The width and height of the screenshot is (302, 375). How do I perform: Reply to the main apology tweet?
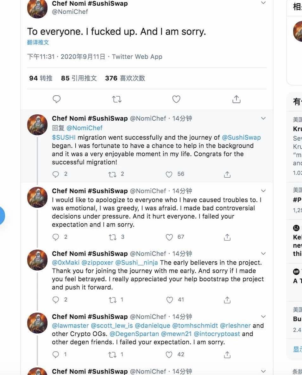(57, 99)
